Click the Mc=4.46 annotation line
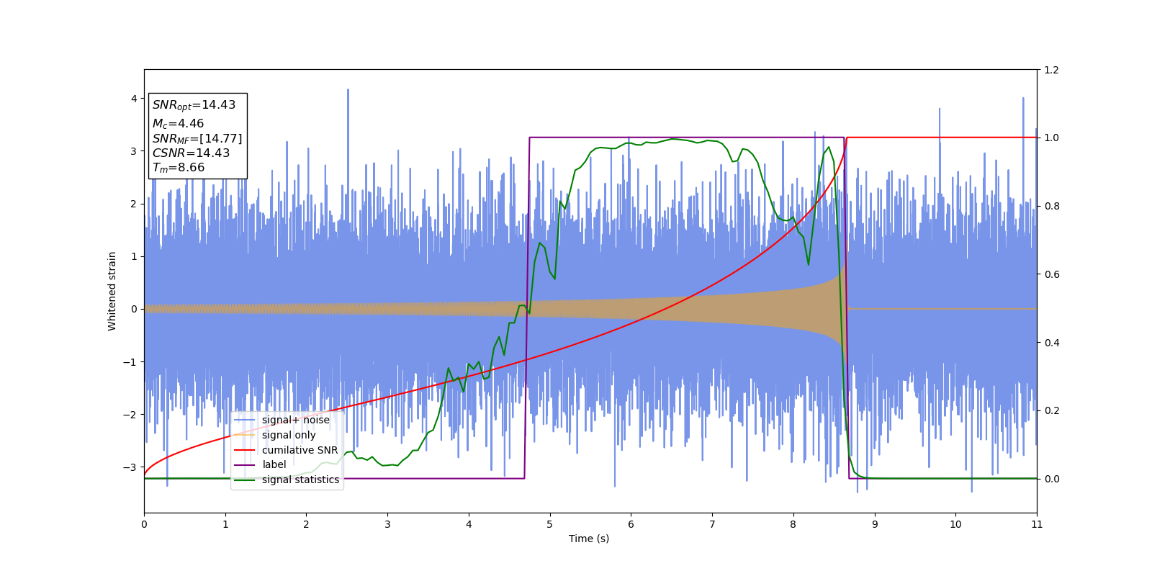 (x=178, y=124)
